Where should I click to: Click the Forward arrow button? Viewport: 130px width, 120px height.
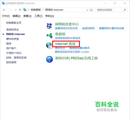(11, 10)
